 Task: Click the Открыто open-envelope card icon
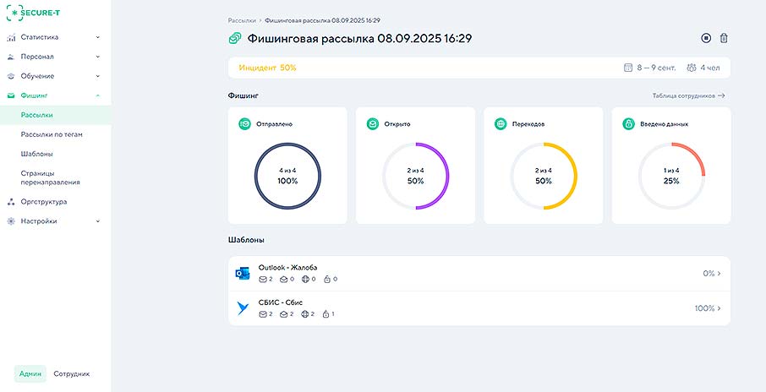(x=373, y=124)
